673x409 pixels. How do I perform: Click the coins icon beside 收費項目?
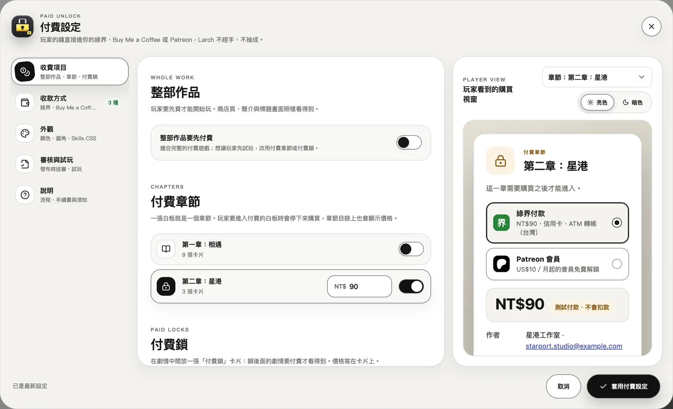click(x=25, y=71)
